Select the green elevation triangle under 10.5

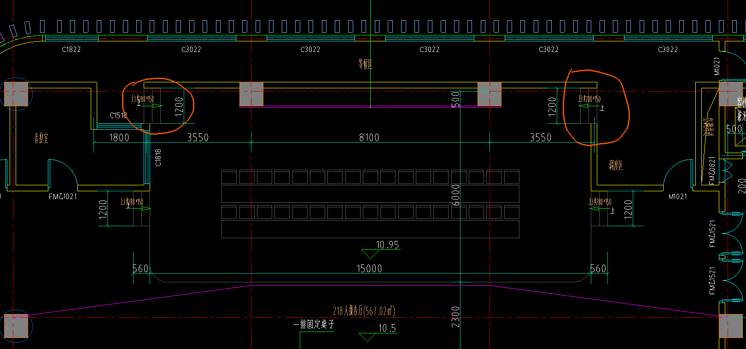(367, 337)
